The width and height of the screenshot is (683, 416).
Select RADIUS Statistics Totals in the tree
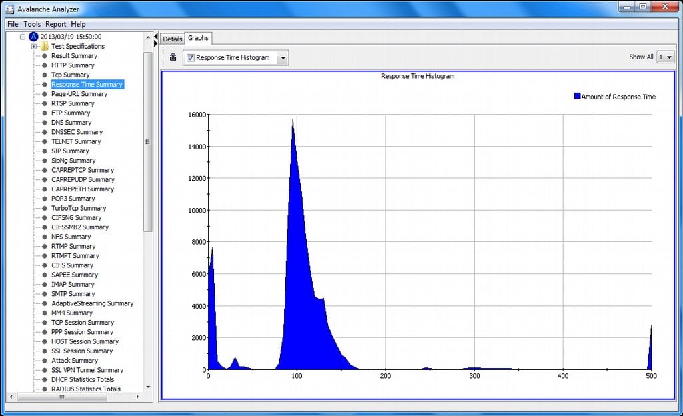coord(86,389)
